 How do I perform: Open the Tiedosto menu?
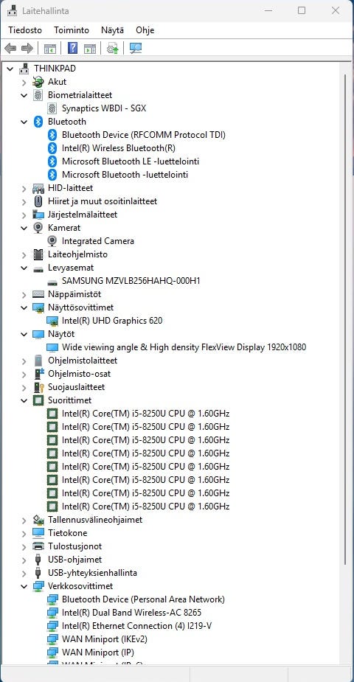click(x=25, y=30)
